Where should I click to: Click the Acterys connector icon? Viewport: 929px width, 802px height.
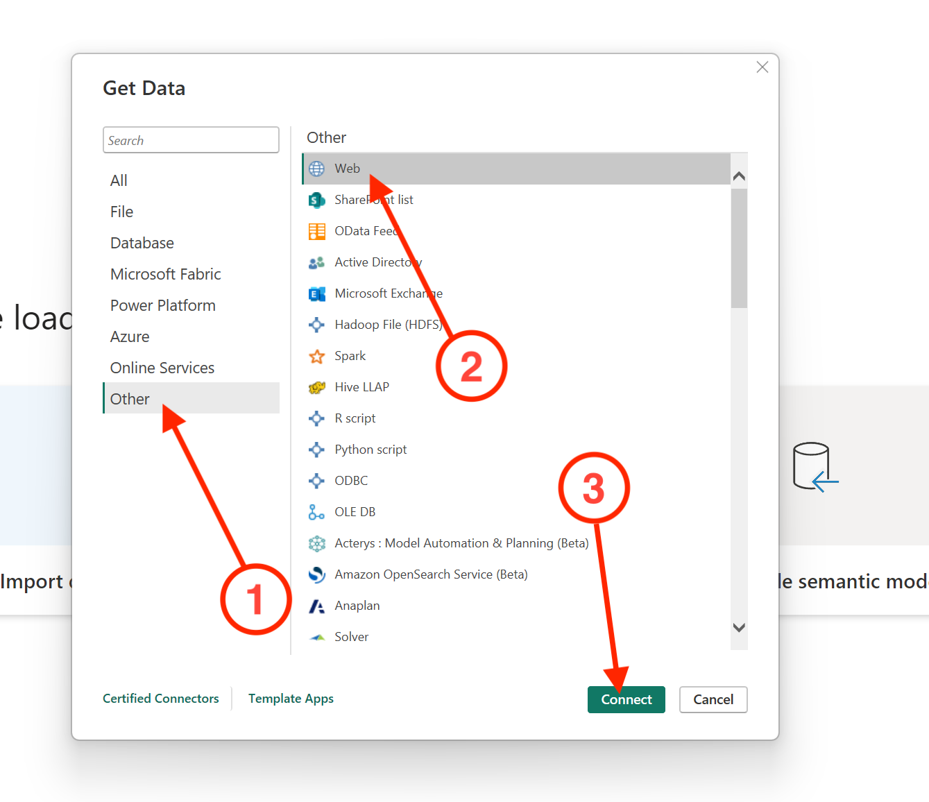pos(316,543)
